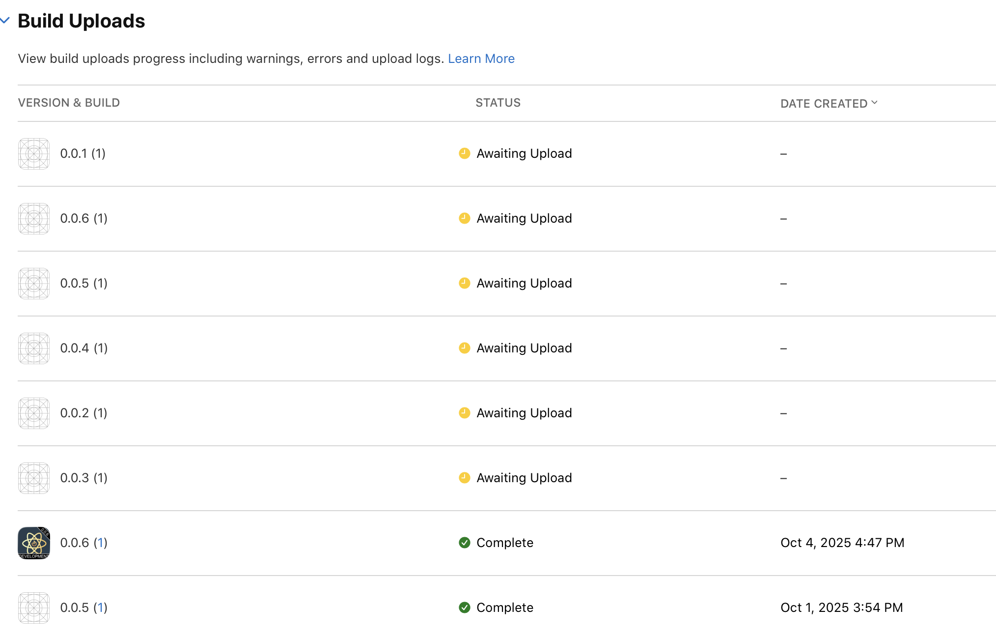Screen dimensions: 996x635
Task: Click green checkmark icon for 0.0.6 Complete
Action: 464,543
